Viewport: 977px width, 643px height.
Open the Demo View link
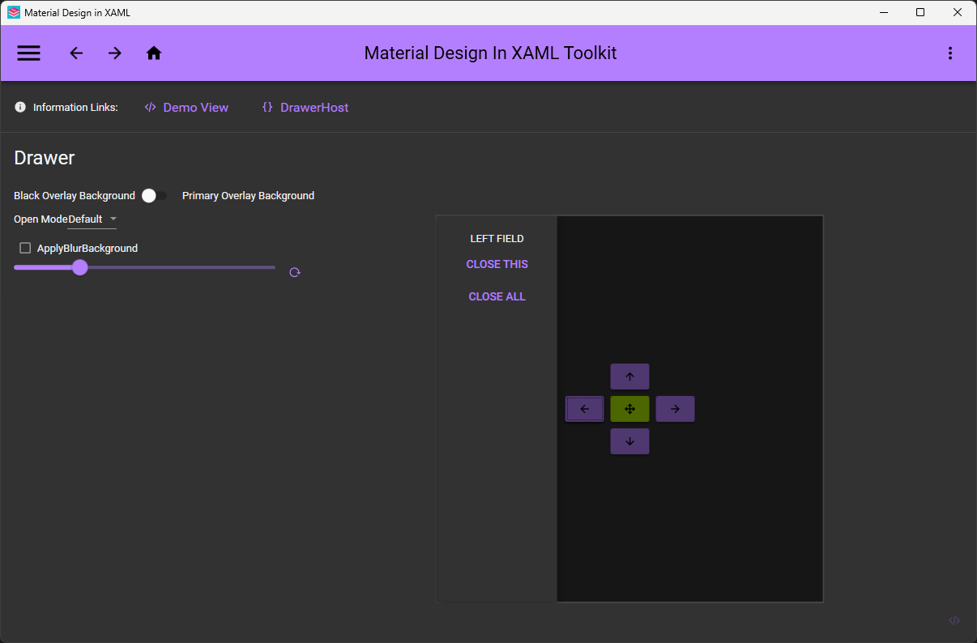[x=186, y=107]
